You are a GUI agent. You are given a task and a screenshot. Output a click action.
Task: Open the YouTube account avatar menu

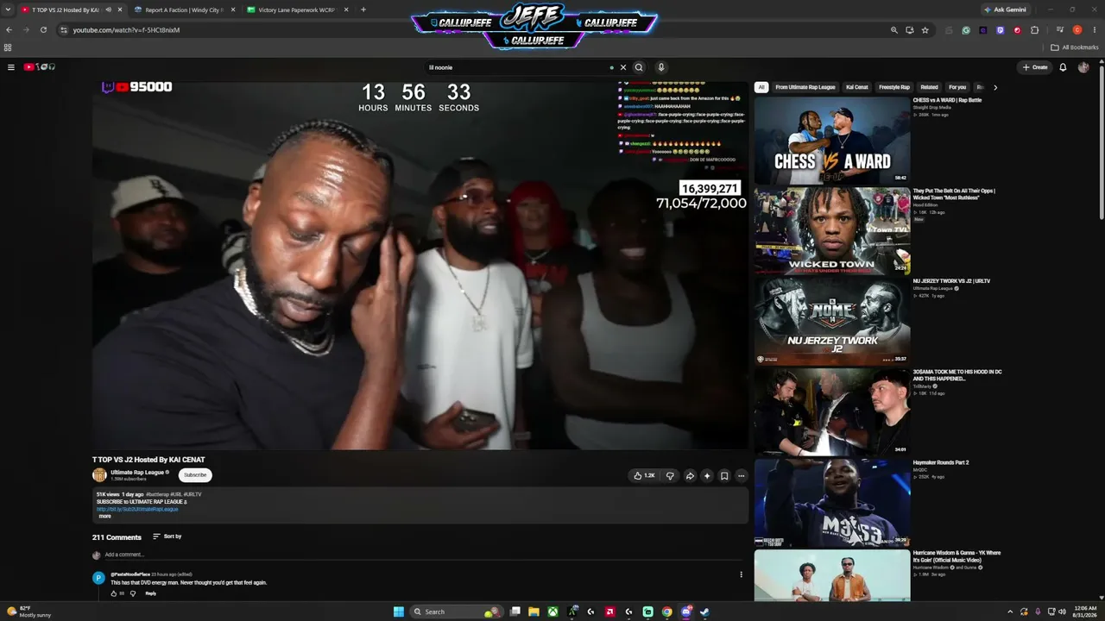[1083, 67]
